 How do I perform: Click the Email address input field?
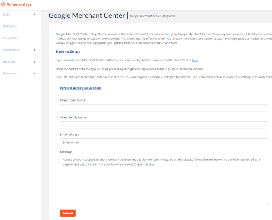[164, 142]
